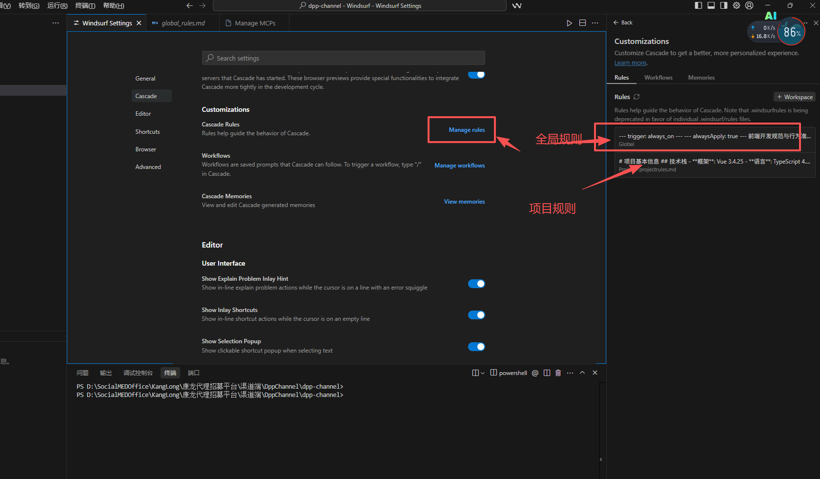Image resolution: width=820 pixels, height=479 pixels.
Task: Click the network speed monitor widget
Action: [x=763, y=32]
